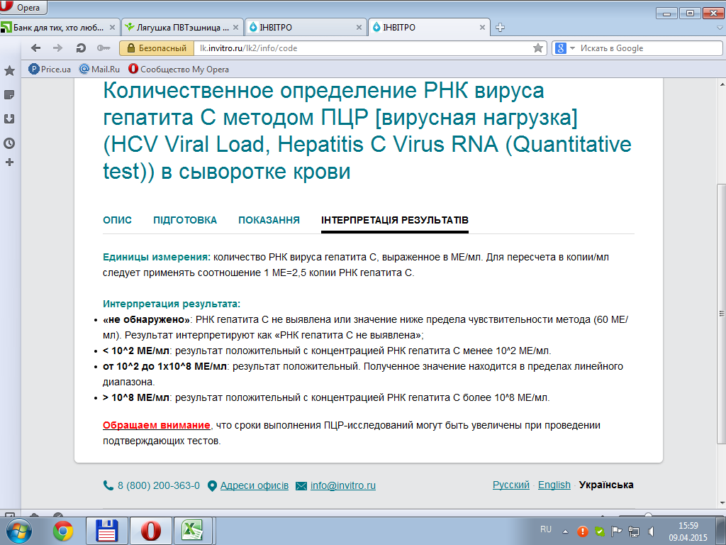The image size is (726, 545).
Task: Show hidden tray icons arrow
Action: click(565, 532)
